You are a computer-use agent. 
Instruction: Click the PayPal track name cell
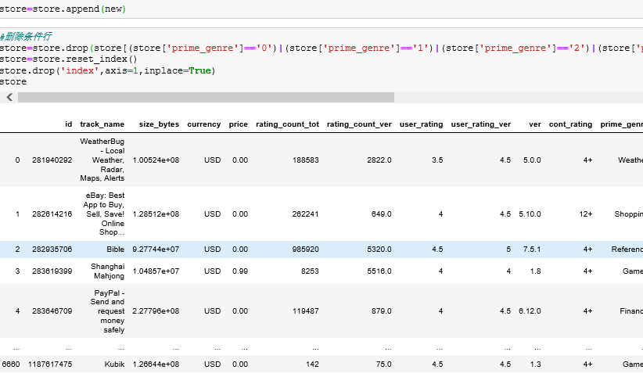pyautogui.click(x=107, y=311)
